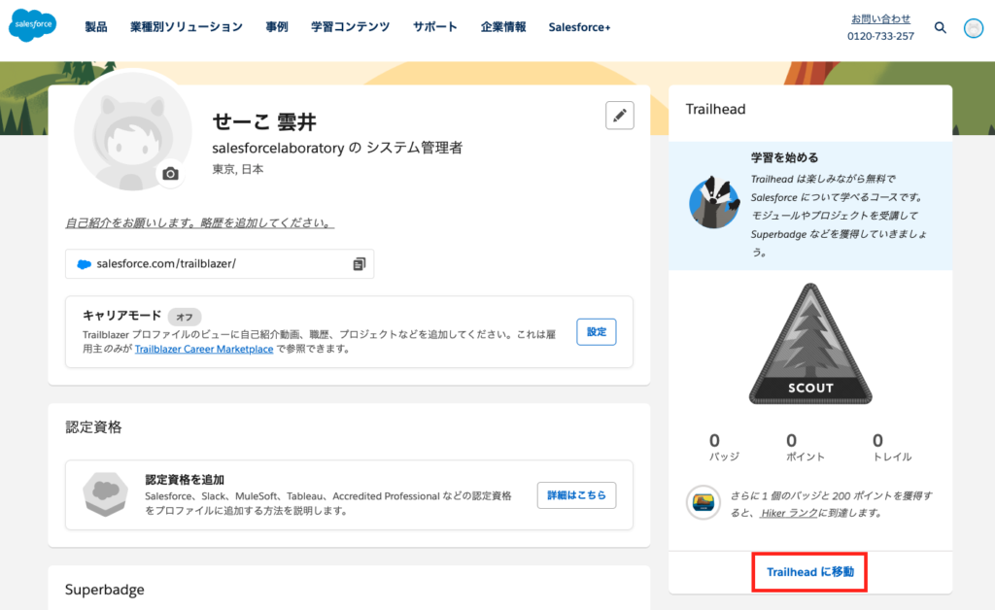Click the キャリアモード title

pos(121,316)
